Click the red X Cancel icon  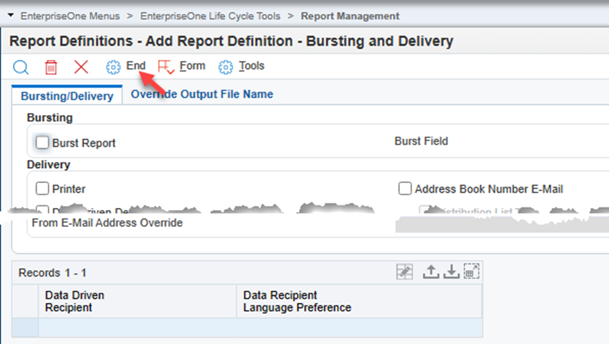coord(81,67)
